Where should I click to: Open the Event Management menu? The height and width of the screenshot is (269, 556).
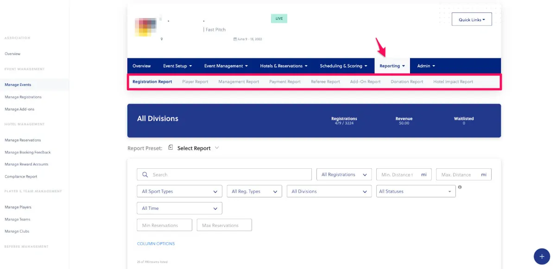pos(226,66)
